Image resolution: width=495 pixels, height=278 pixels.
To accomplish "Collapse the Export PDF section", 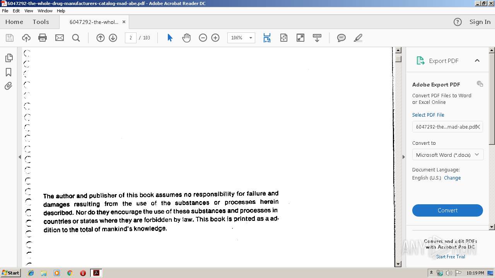I will coord(477,61).
